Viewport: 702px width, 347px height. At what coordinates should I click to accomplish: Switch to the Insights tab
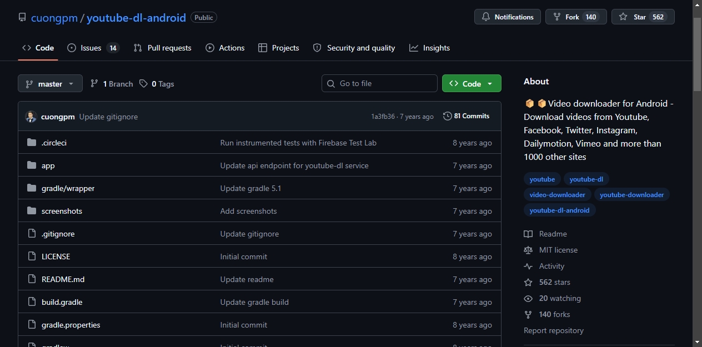tap(429, 48)
